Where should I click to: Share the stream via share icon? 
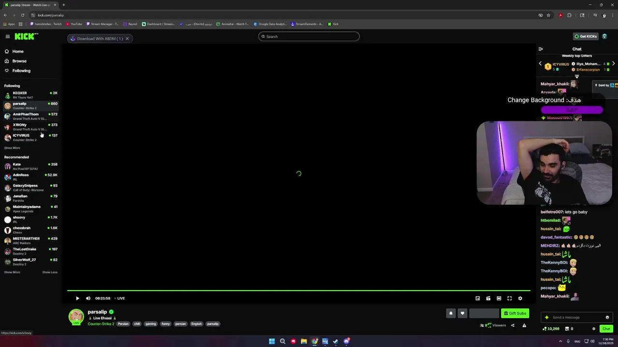pos(513,325)
